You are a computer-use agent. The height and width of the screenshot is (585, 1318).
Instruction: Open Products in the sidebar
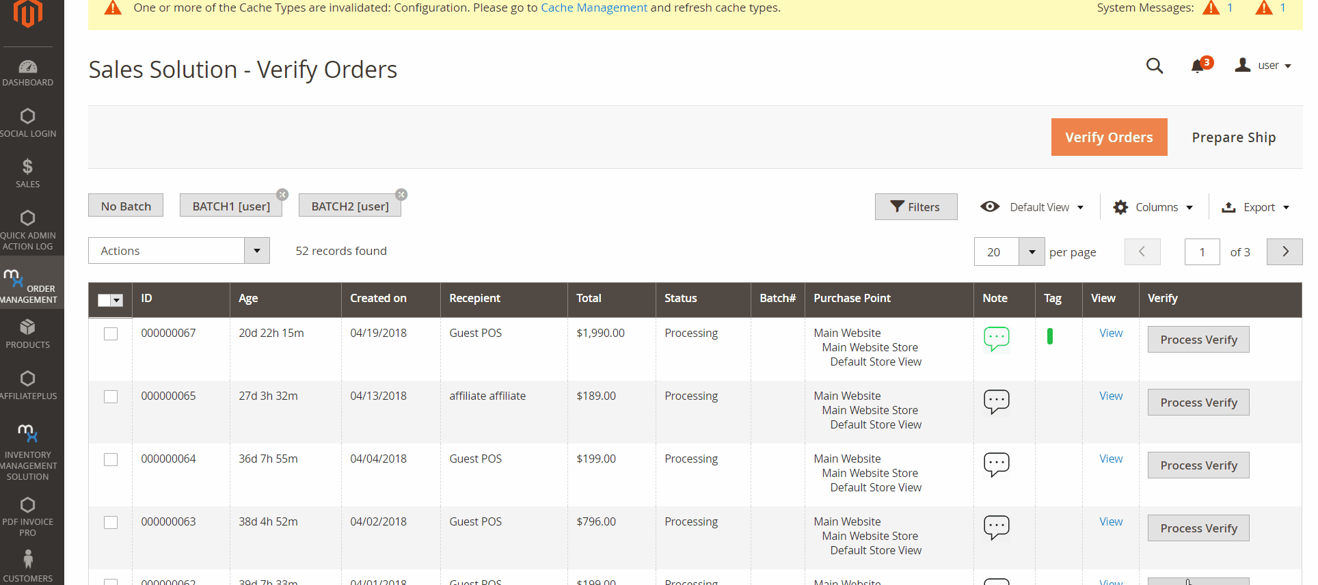[x=28, y=334]
